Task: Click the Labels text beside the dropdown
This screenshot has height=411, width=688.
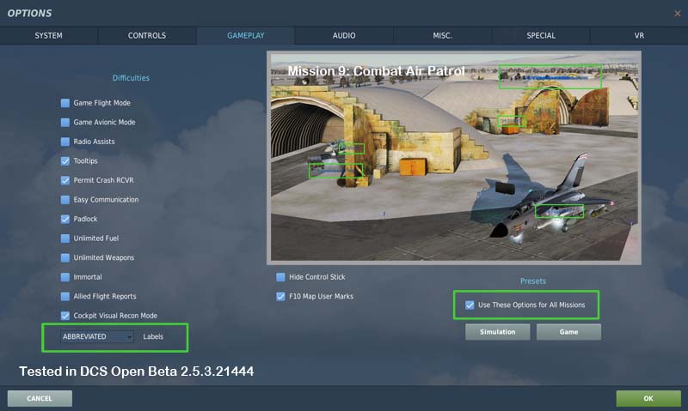Action: pos(153,336)
